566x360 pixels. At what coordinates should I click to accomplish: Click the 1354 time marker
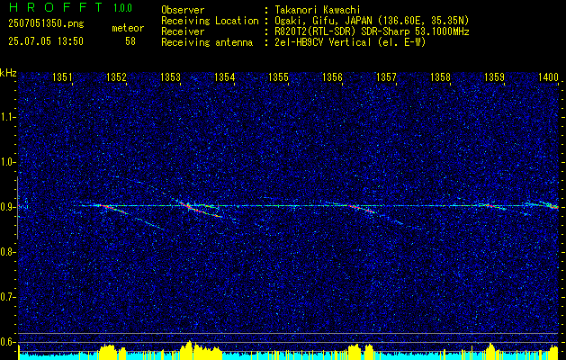coord(225,76)
